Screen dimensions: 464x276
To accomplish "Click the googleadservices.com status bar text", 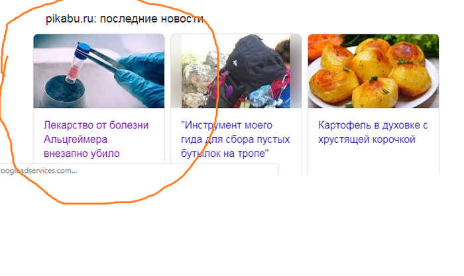I will click(x=38, y=171).
